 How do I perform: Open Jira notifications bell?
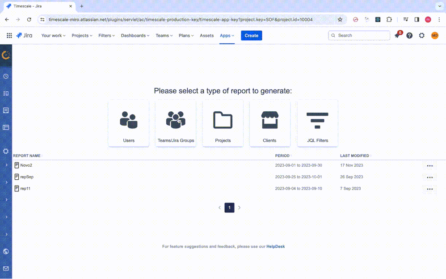coord(397,35)
